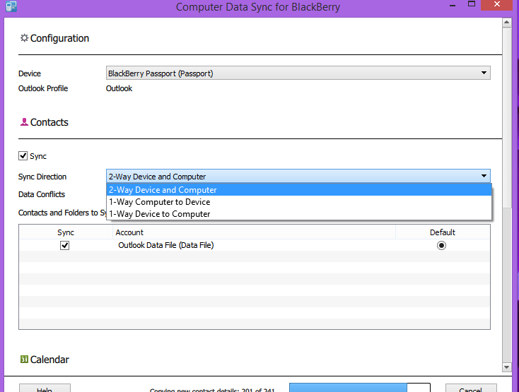Toggle the Contacts Sync checkbox
Screen dimensions: 519x392
(23, 155)
